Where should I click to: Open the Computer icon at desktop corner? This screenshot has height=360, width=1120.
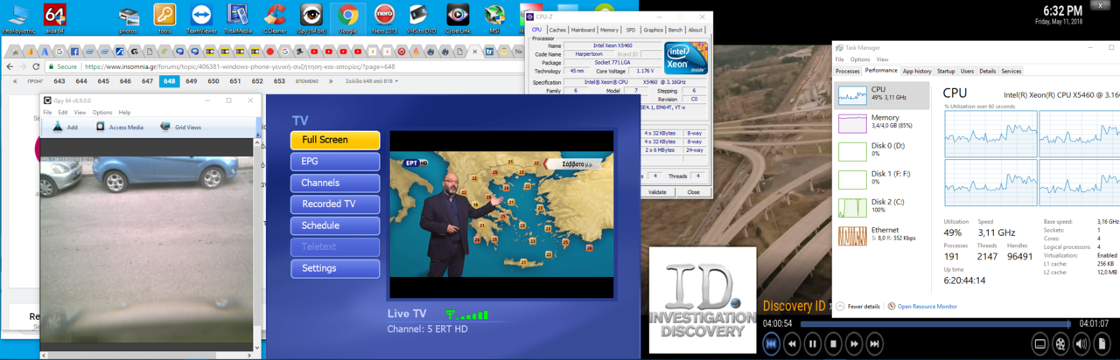coord(17,17)
